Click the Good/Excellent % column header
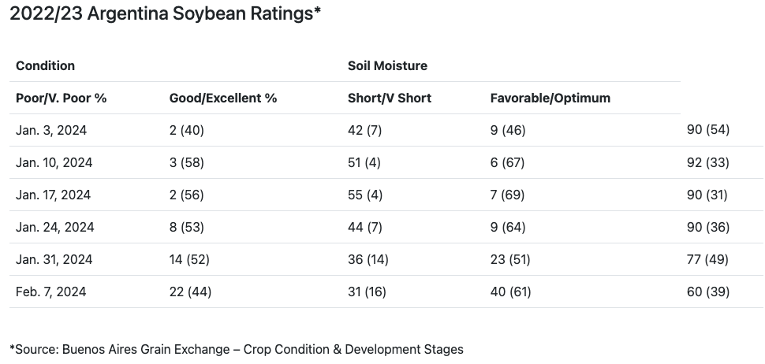 tap(223, 98)
